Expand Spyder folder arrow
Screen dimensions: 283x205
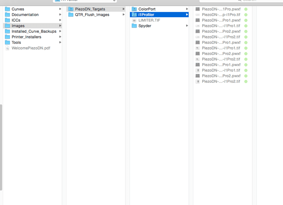pyautogui.click(x=187, y=25)
